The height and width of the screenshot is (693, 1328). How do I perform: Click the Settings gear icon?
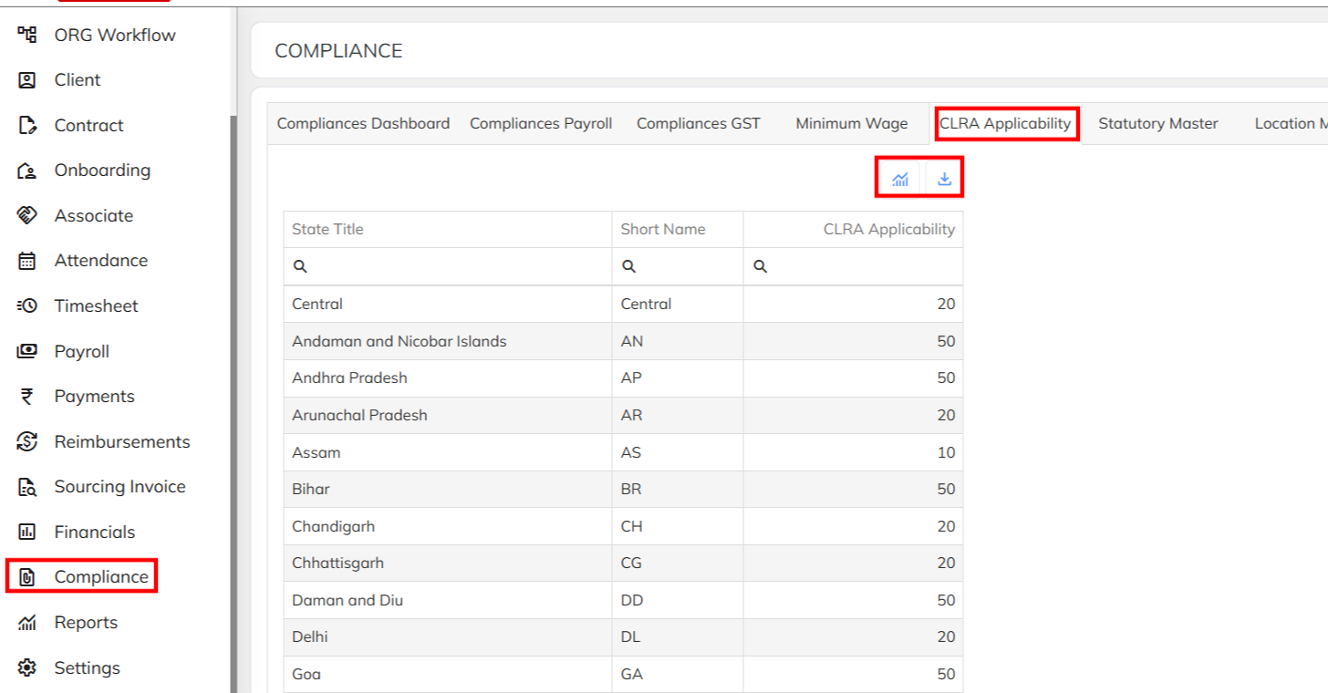tap(27, 667)
